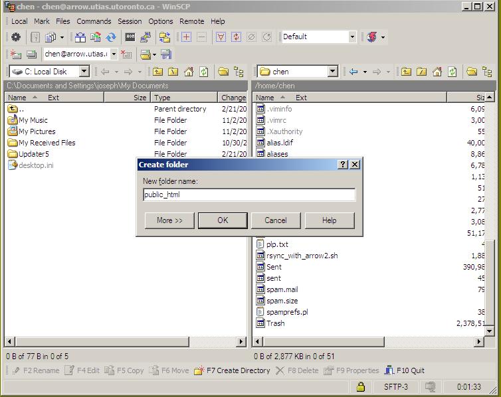Click Cancel in Create folder dialog
The image size is (501, 397).
[276, 220]
